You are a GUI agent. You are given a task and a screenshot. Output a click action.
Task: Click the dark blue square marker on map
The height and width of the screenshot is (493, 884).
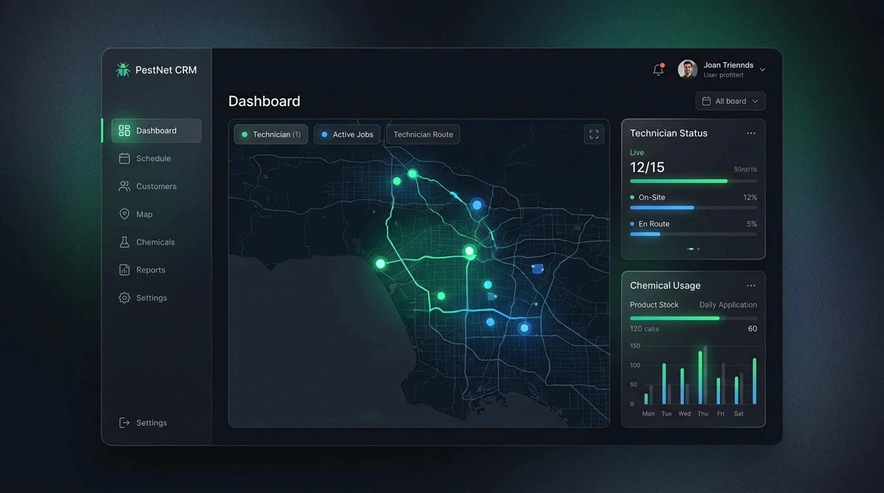point(537,269)
